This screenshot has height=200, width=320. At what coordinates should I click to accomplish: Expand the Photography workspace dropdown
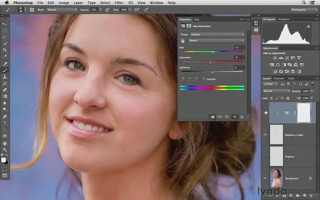coord(304,10)
